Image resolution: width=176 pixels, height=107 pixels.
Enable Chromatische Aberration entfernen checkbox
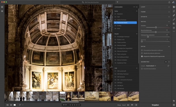click(x=142, y=50)
